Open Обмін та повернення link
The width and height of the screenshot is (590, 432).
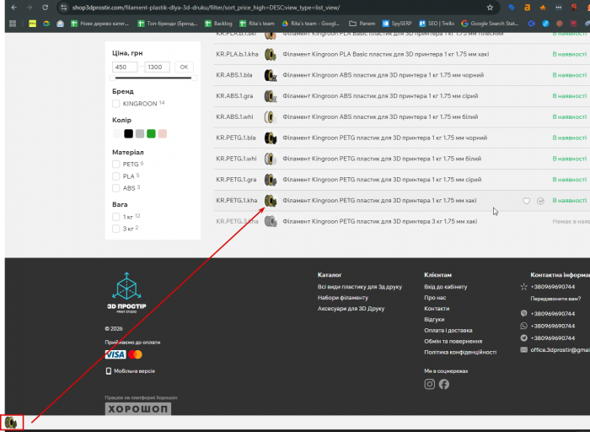[453, 342]
